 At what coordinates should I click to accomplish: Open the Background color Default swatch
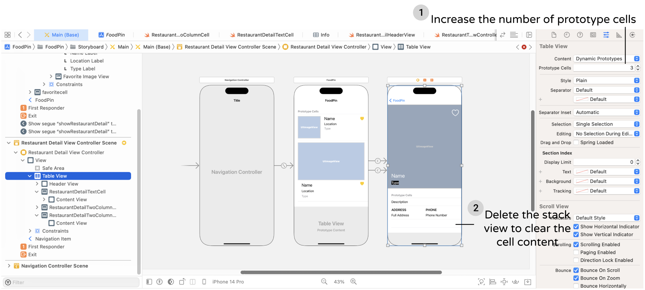coord(606,181)
